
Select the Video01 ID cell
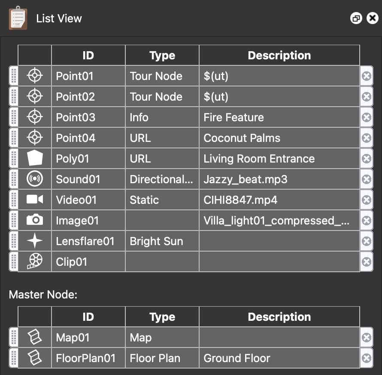88,200
